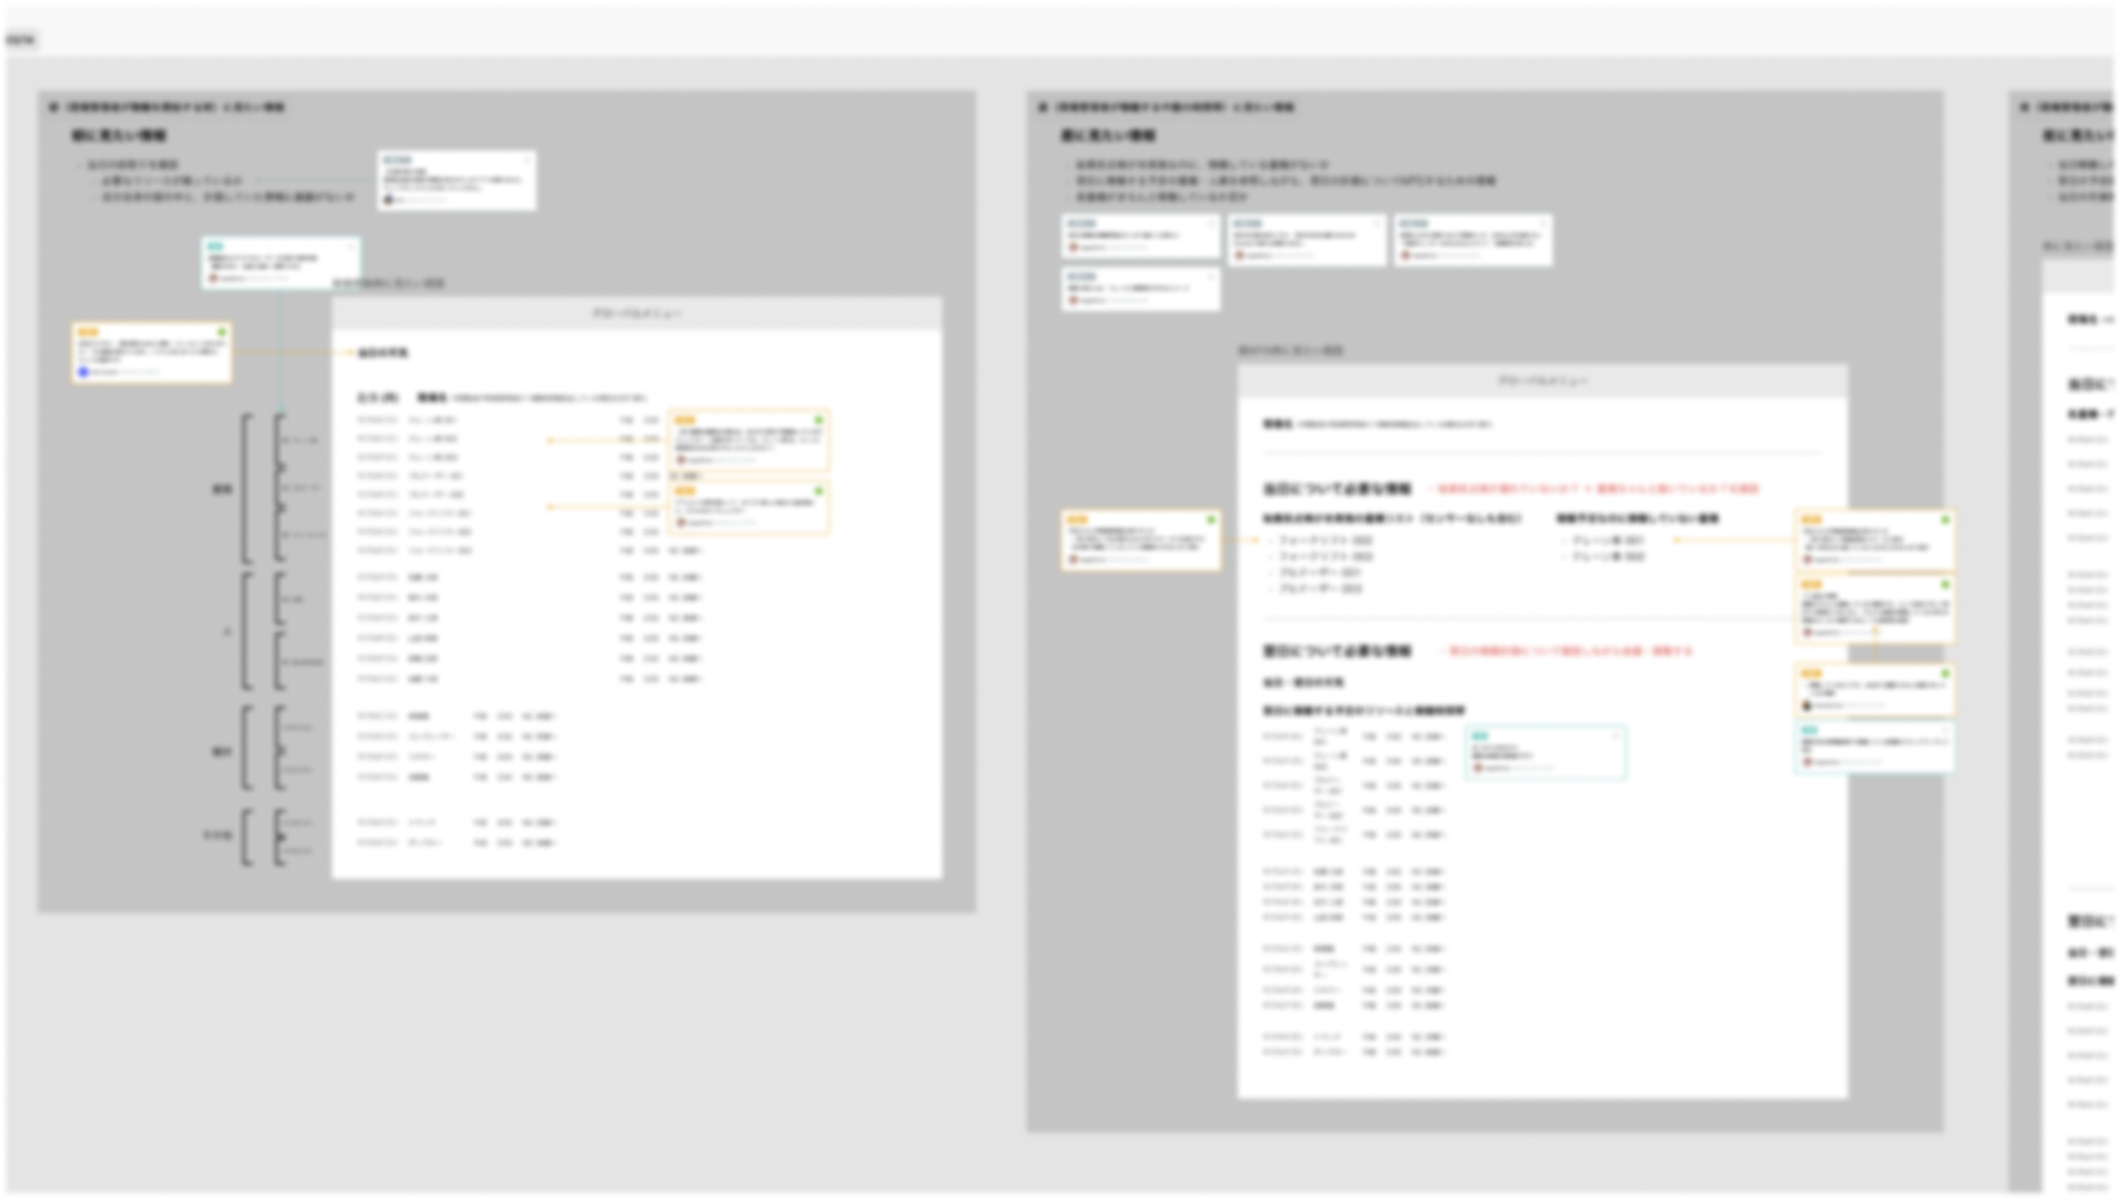Click the blue avatar on the leftmost orange card
The image size is (2120, 1199).
83,373
